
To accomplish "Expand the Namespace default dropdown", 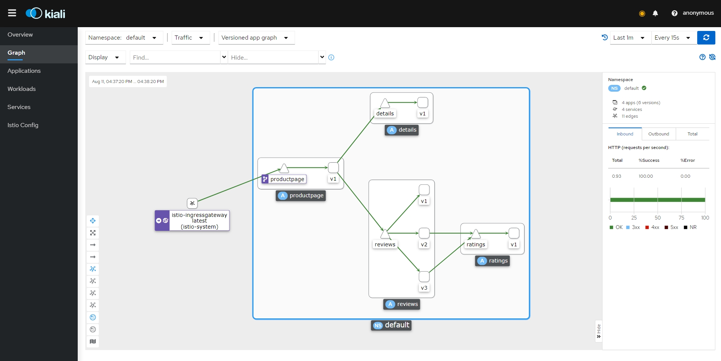I will (x=124, y=38).
